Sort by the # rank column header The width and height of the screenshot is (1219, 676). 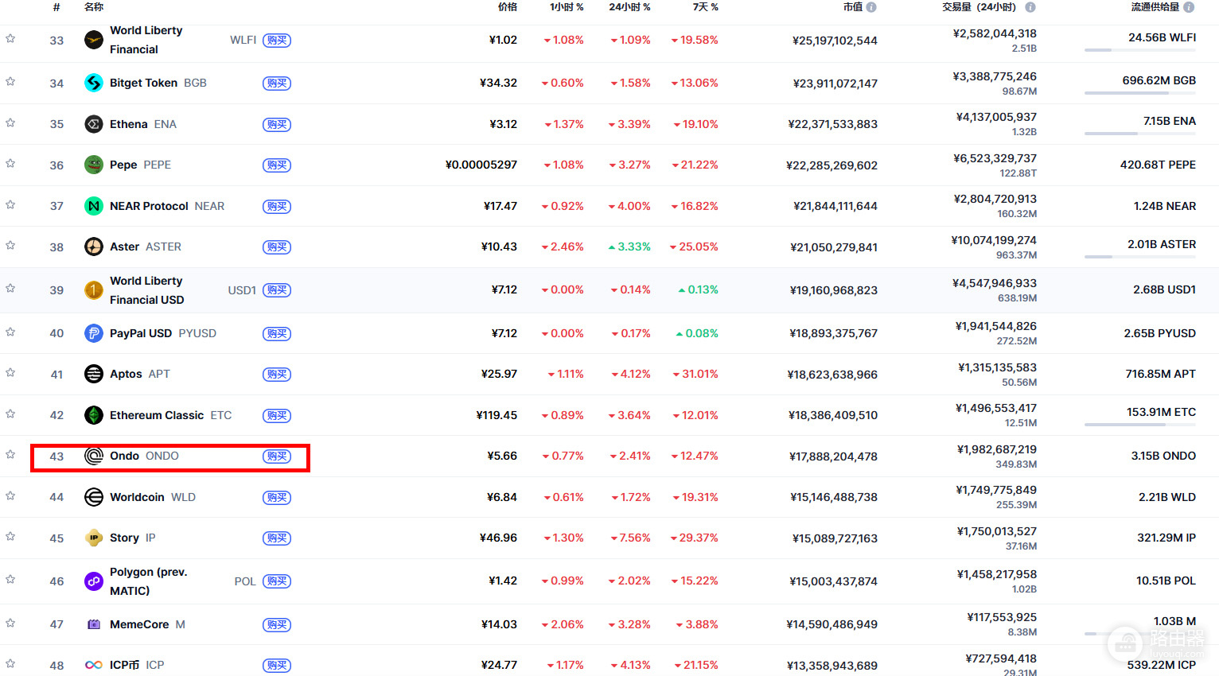pos(56,7)
